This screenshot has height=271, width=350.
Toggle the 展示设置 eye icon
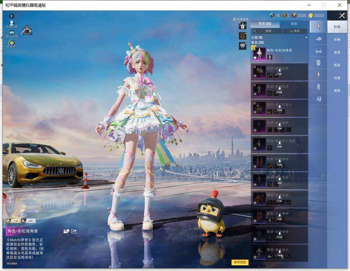11,33
